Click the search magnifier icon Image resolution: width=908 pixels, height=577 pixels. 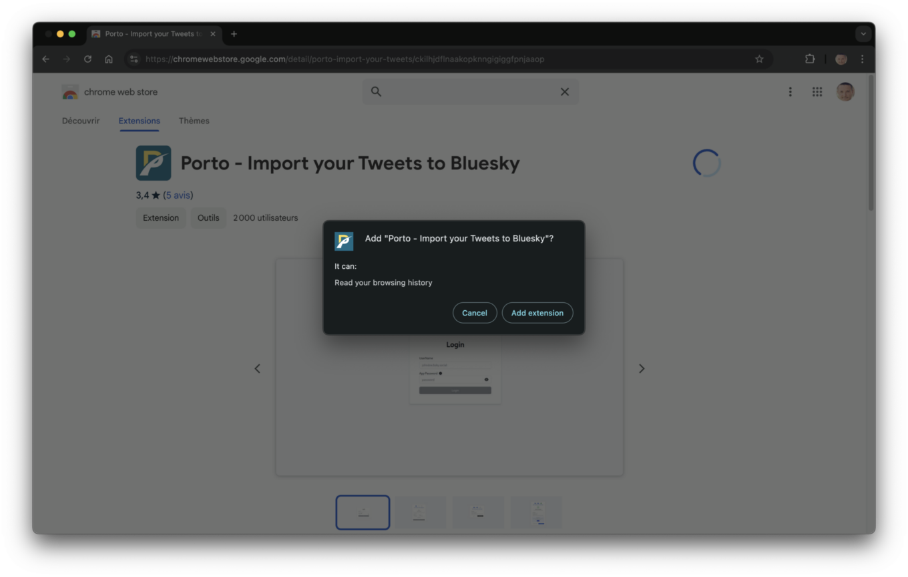[x=376, y=92]
